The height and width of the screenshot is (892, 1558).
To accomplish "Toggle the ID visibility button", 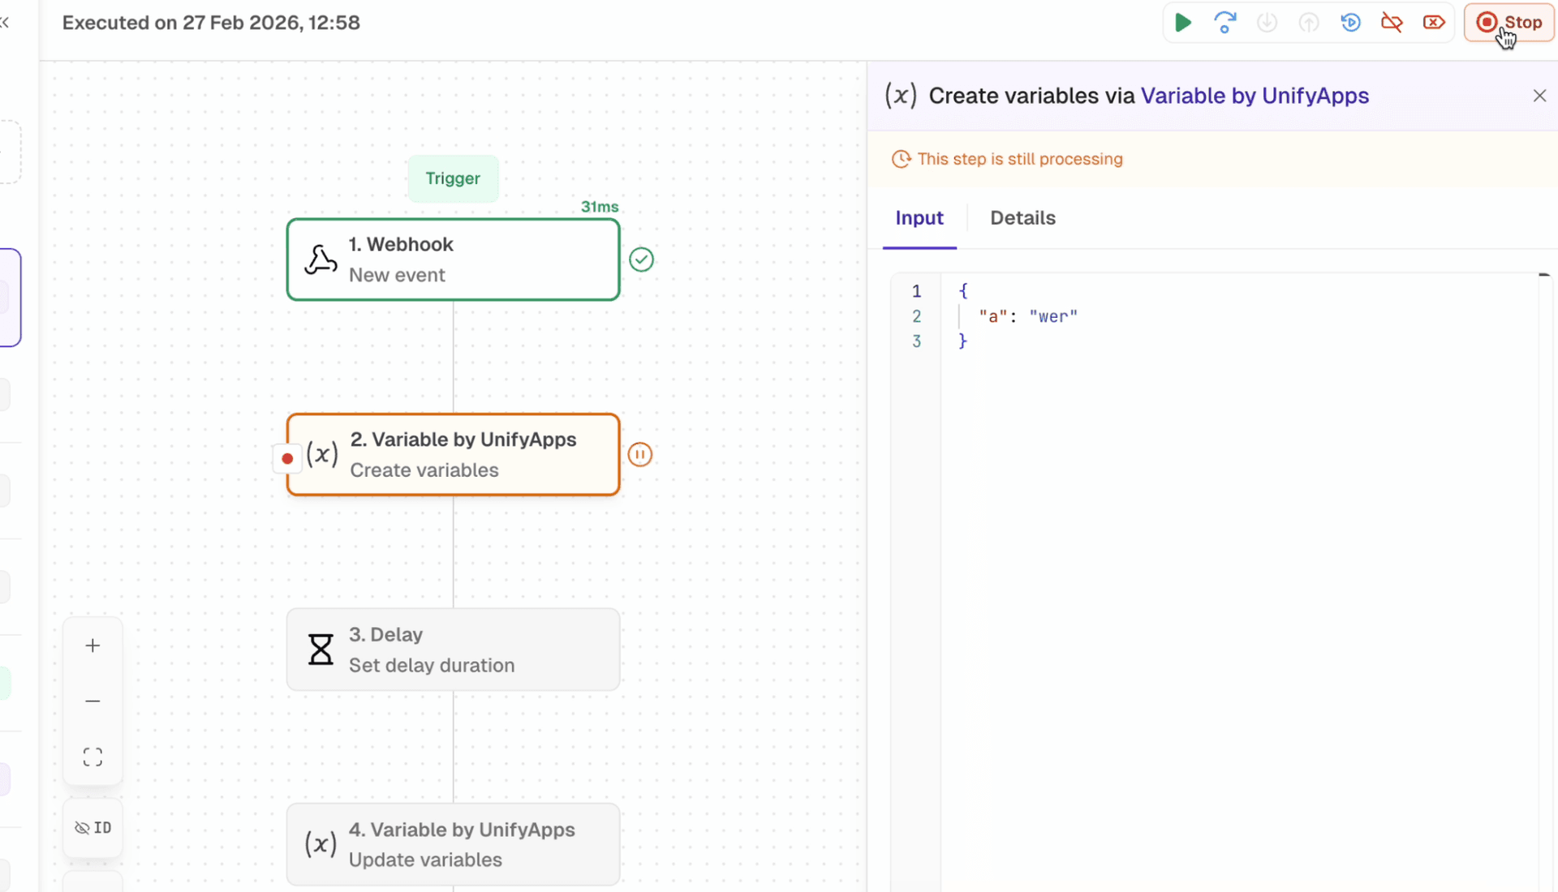I will click(93, 828).
